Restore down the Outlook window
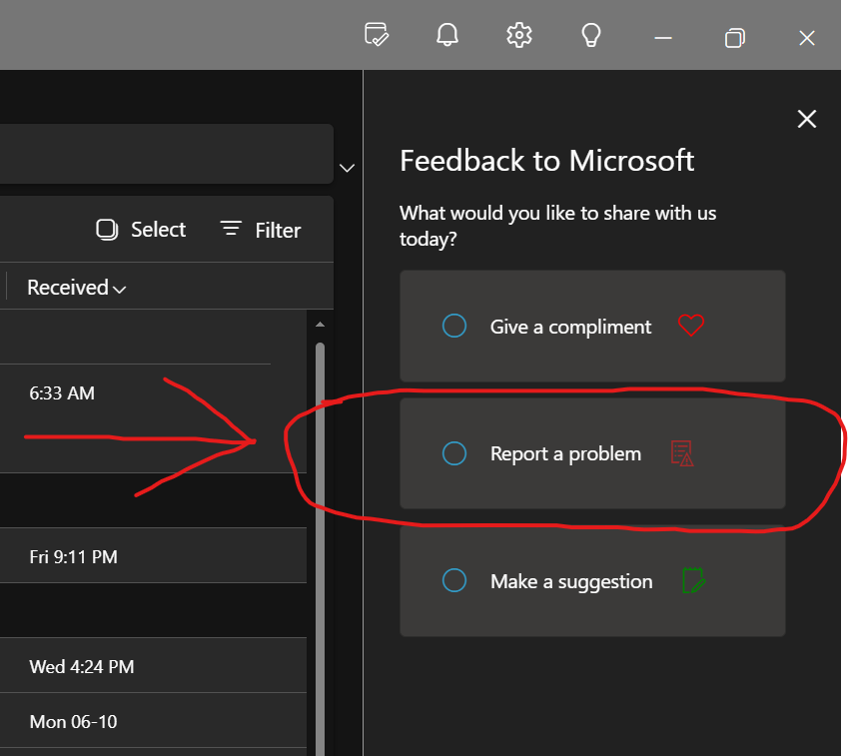 735,38
